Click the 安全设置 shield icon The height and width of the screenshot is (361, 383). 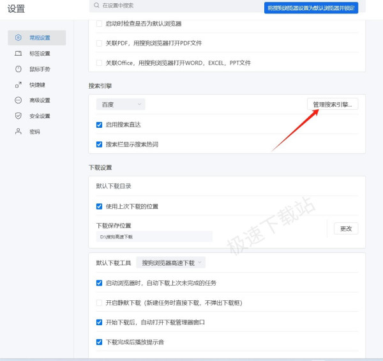(x=19, y=116)
